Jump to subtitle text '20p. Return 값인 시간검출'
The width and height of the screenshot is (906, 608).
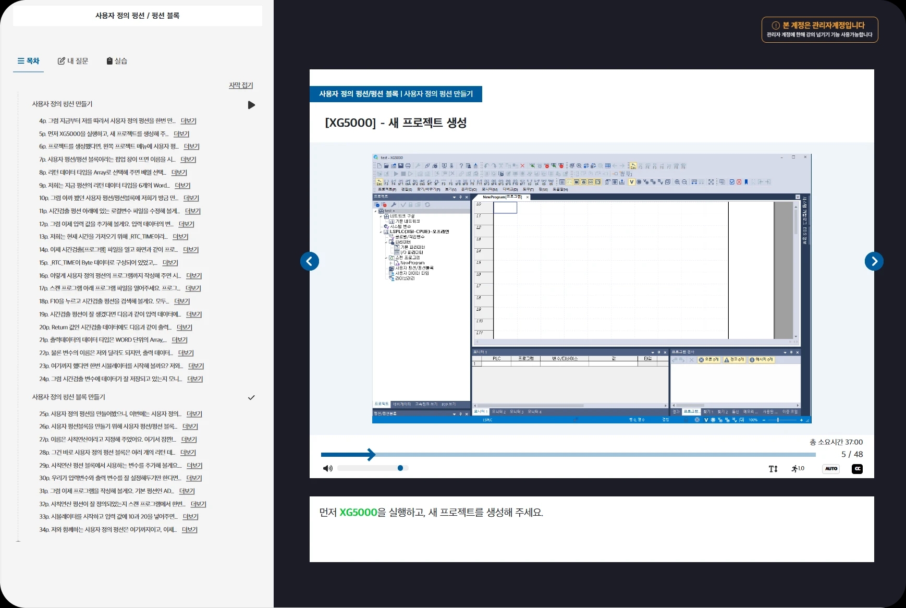(105, 327)
